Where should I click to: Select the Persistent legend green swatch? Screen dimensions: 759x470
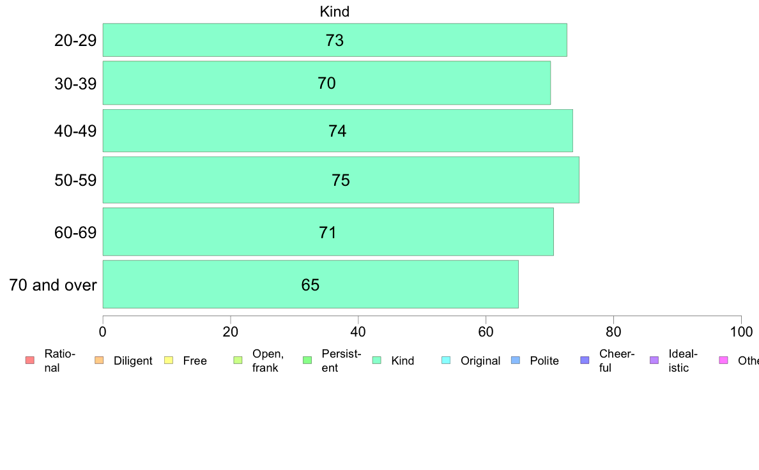[307, 360]
